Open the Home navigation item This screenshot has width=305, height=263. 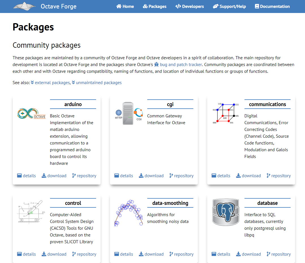point(125,6)
